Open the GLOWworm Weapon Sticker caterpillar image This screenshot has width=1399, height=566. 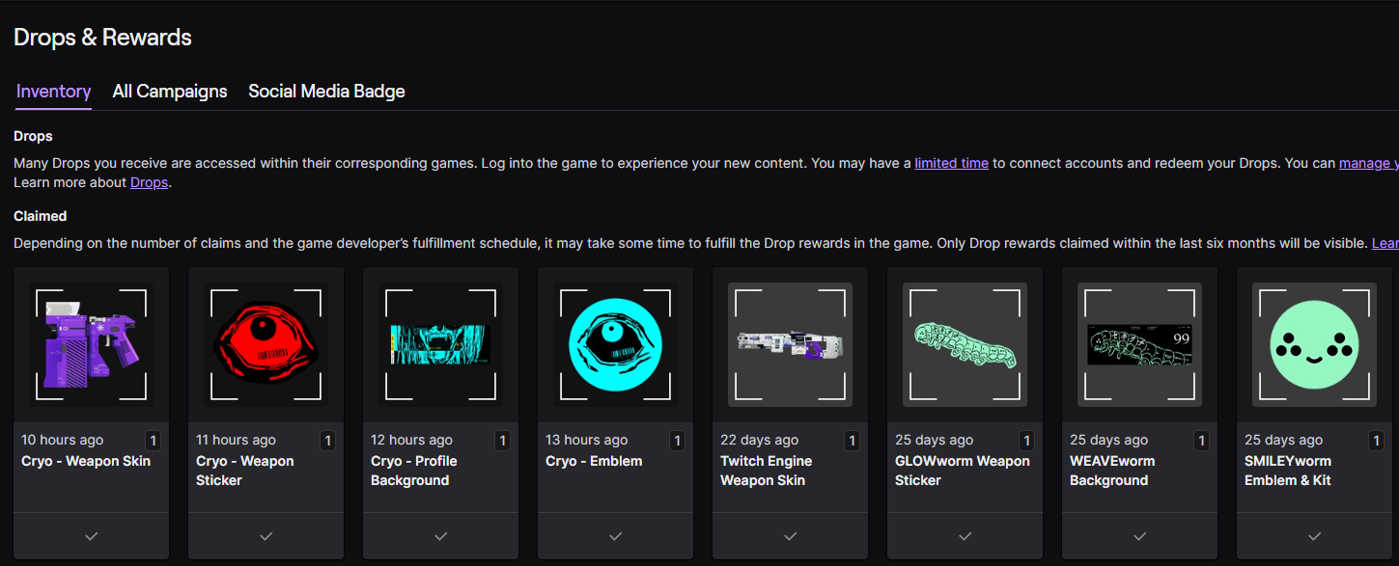[965, 344]
